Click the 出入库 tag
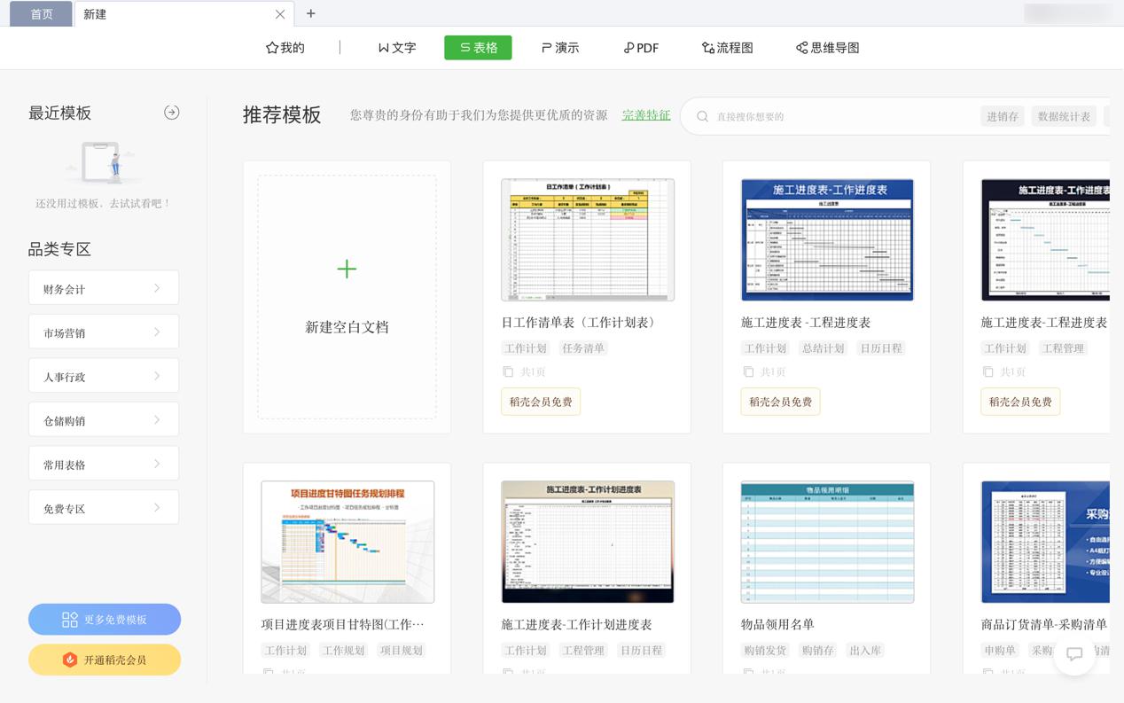The width and height of the screenshot is (1124, 703). point(864,650)
